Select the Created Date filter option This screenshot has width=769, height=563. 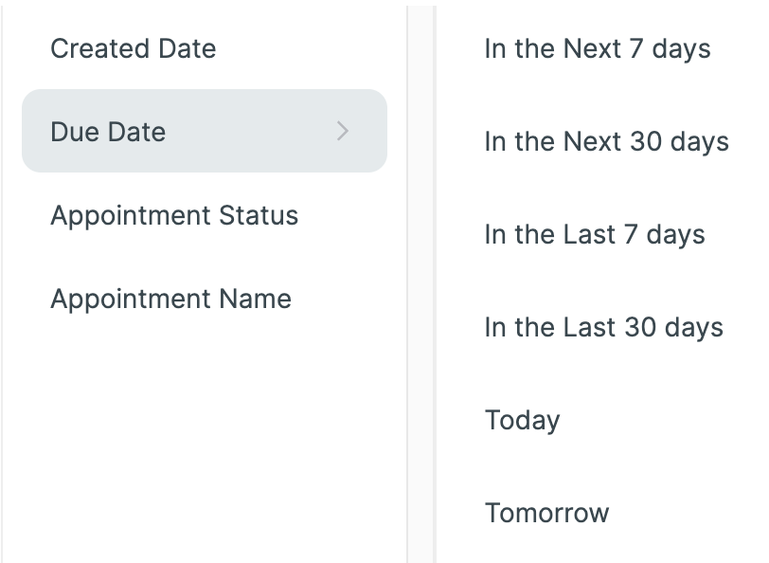click(133, 48)
